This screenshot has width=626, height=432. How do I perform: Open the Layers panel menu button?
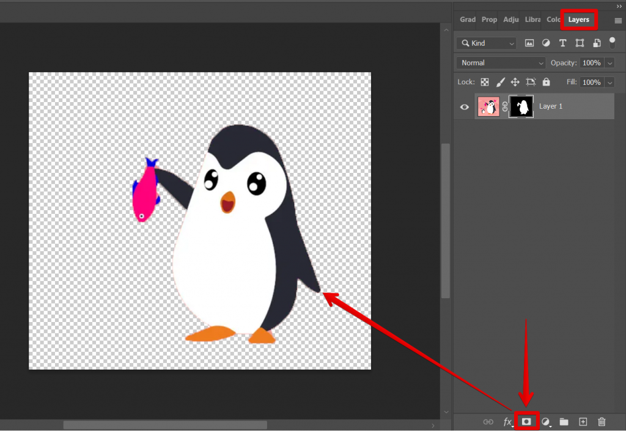point(618,19)
